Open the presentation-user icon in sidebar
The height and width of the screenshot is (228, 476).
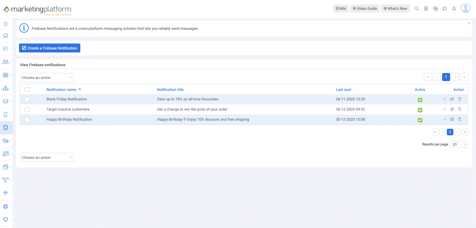tap(5, 154)
